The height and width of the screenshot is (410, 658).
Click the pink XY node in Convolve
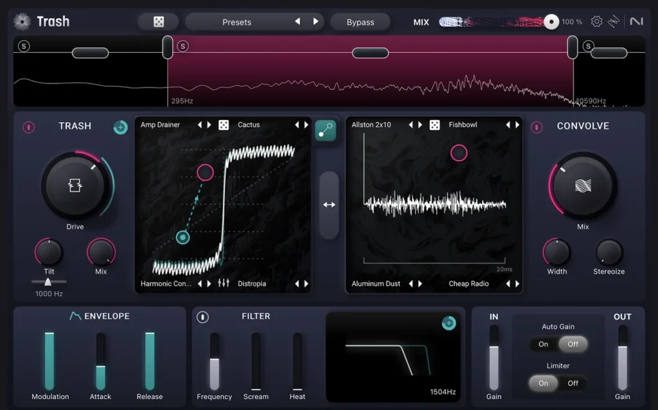[x=459, y=153]
